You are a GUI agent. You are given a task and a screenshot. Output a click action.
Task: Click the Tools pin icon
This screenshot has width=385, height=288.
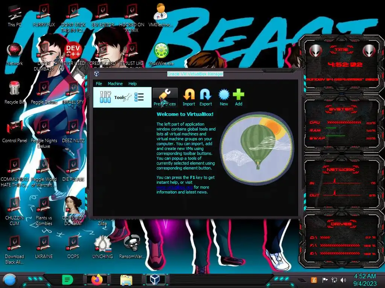click(x=127, y=97)
